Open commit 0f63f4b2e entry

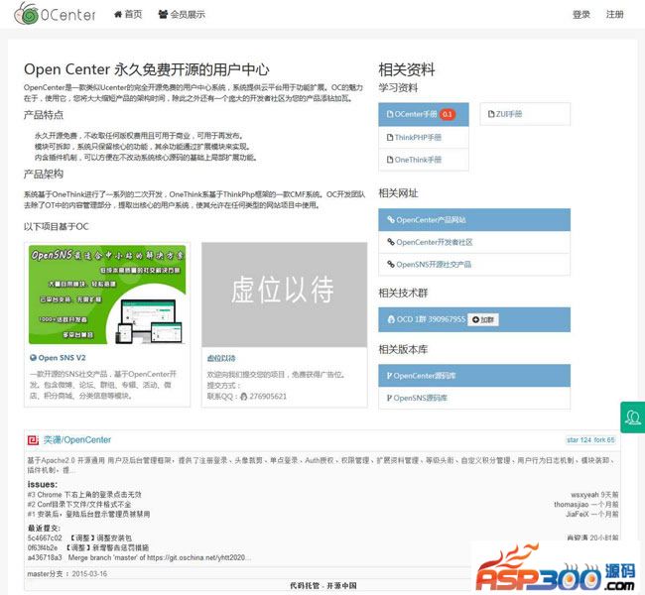point(88,547)
